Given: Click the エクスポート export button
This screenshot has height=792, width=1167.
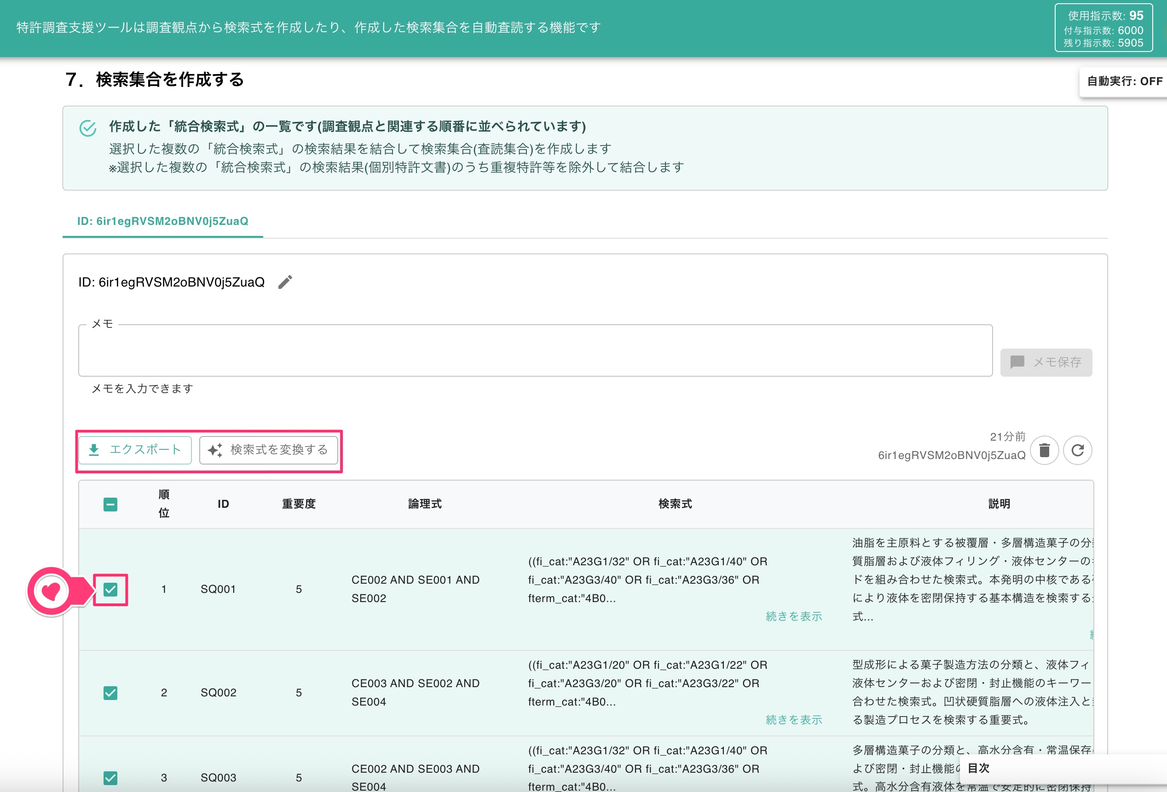Looking at the screenshot, I should (135, 450).
